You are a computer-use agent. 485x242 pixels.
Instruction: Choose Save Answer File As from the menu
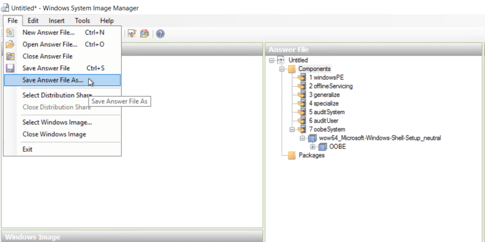(53, 80)
